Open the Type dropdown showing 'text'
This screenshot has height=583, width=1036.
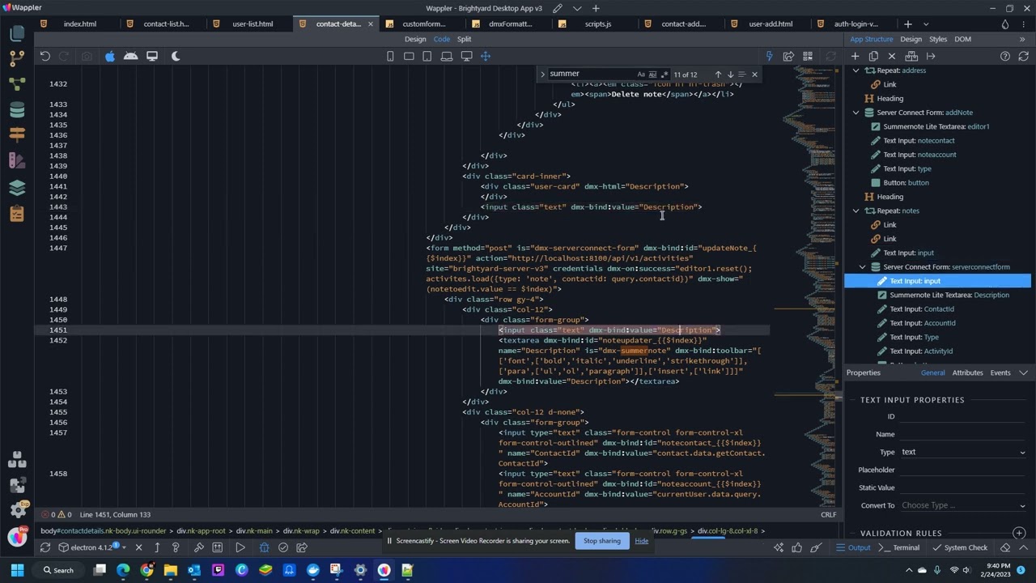tap(963, 452)
